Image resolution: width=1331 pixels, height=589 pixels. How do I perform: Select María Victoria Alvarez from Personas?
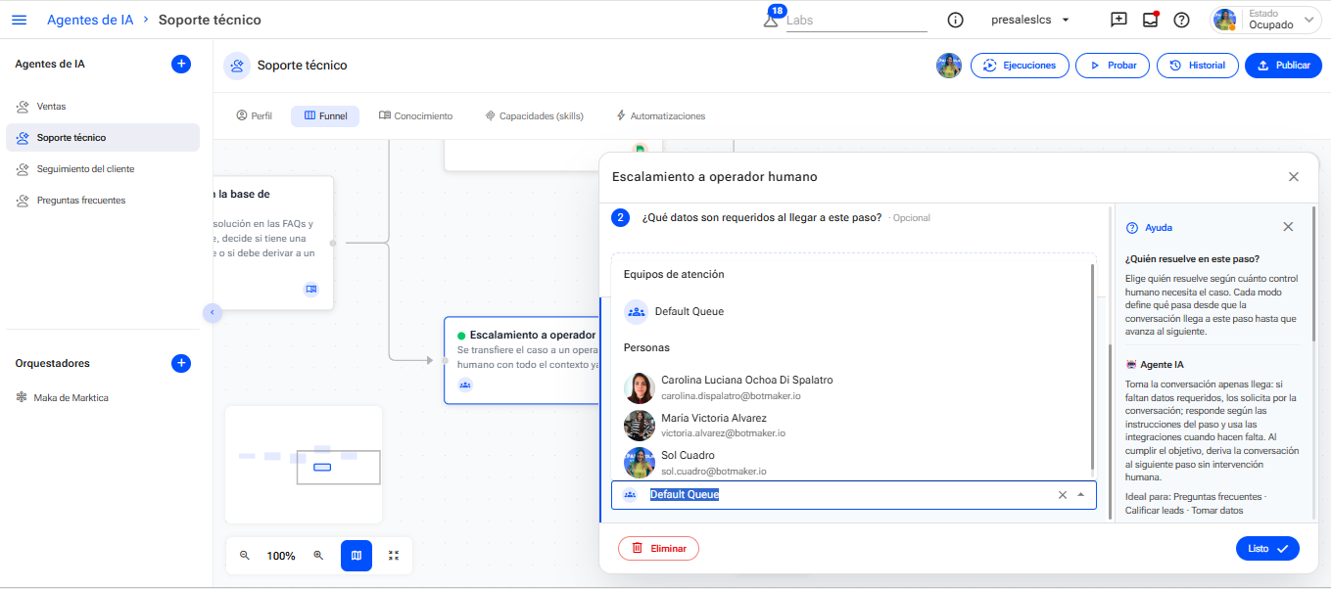click(x=852, y=425)
